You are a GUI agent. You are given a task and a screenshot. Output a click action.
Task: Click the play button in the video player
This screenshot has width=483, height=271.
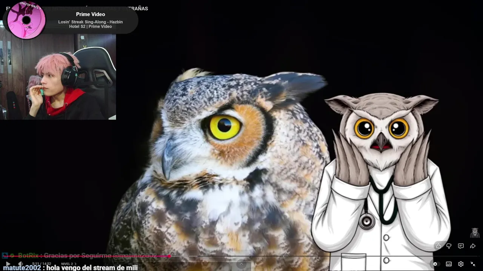(8, 264)
